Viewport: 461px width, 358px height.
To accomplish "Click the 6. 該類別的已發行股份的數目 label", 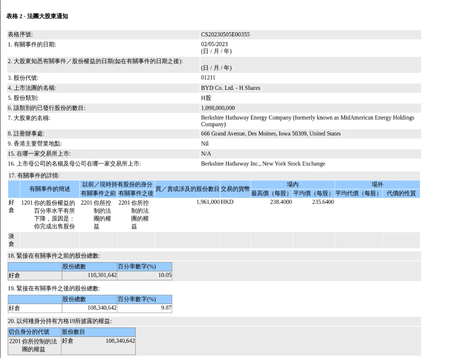I will click(47, 108).
